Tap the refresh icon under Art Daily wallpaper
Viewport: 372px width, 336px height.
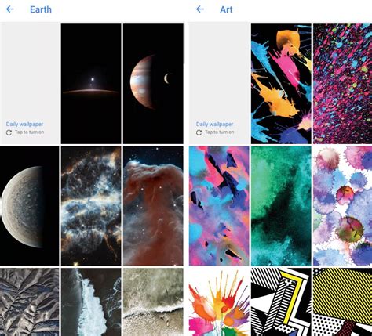tap(199, 132)
